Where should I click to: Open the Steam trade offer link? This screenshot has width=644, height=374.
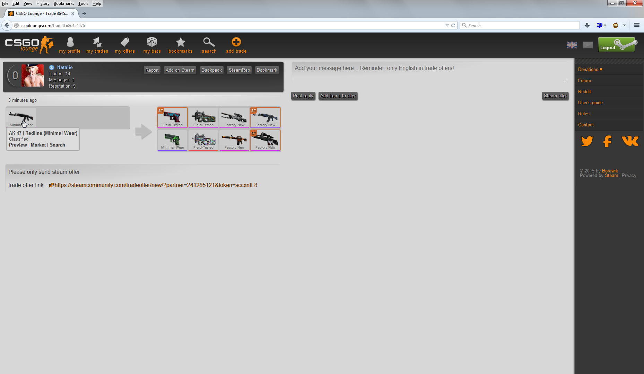[156, 185]
